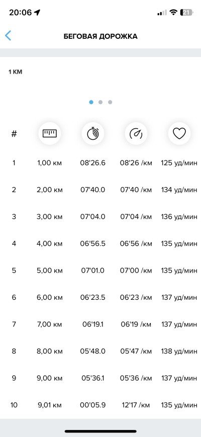This screenshot has height=437, width=201.
Task: Tap the distance ruler column icon
Action: [x=49, y=134]
